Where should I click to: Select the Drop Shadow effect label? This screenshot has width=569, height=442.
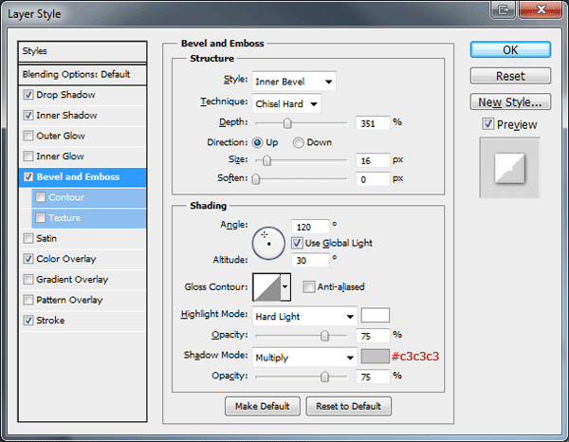(x=65, y=95)
